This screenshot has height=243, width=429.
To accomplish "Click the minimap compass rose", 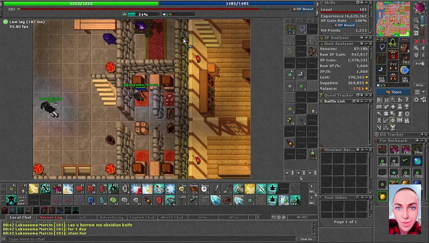I will pyautogui.click(x=420, y=8).
